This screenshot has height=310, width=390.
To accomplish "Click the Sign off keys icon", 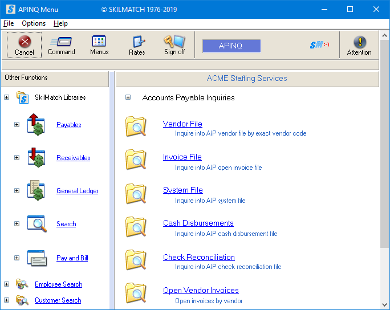I will tap(174, 41).
